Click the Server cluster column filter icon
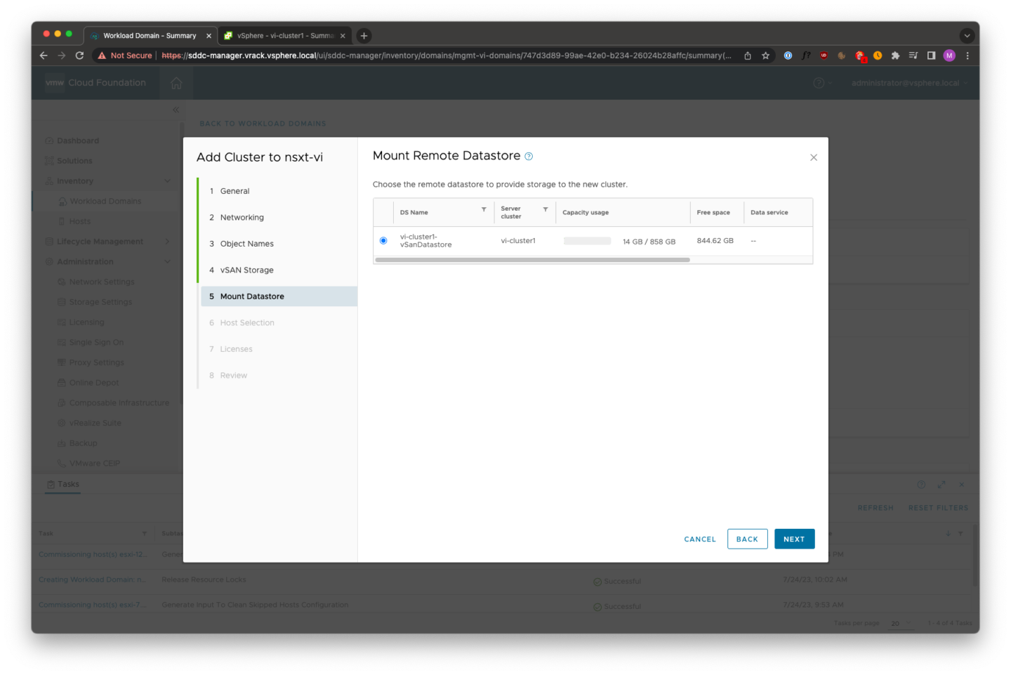The width and height of the screenshot is (1011, 675). [546, 209]
